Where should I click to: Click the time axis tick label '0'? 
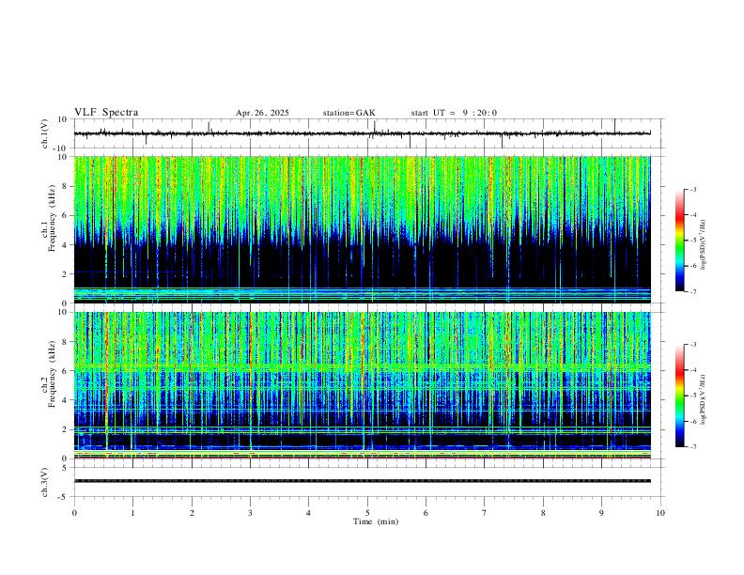pos(74,513)
